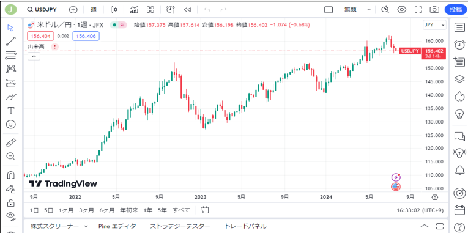Select the trend line drawing tool
468x233 pixels.
(x=11, y=42)
